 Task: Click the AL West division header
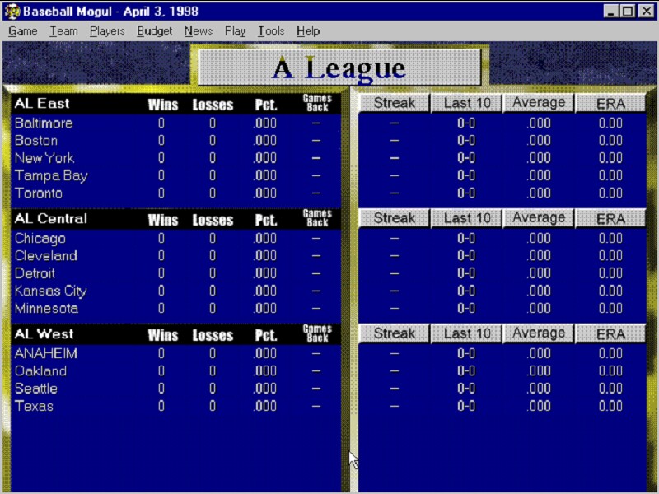pyautogui.click(x=44, y=334)
